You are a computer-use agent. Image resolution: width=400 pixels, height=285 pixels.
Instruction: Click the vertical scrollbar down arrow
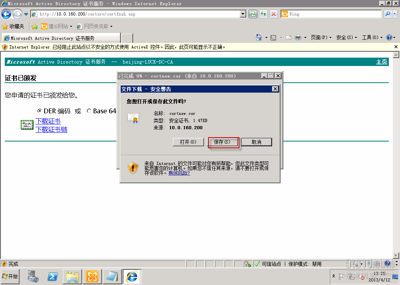point(396,255)
